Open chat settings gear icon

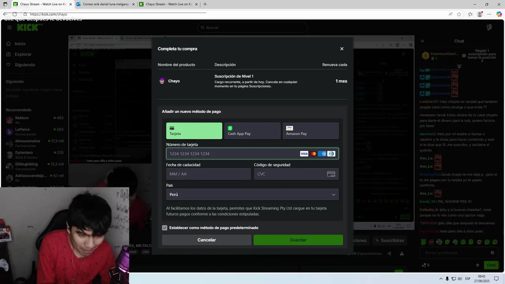click(477, 265)
